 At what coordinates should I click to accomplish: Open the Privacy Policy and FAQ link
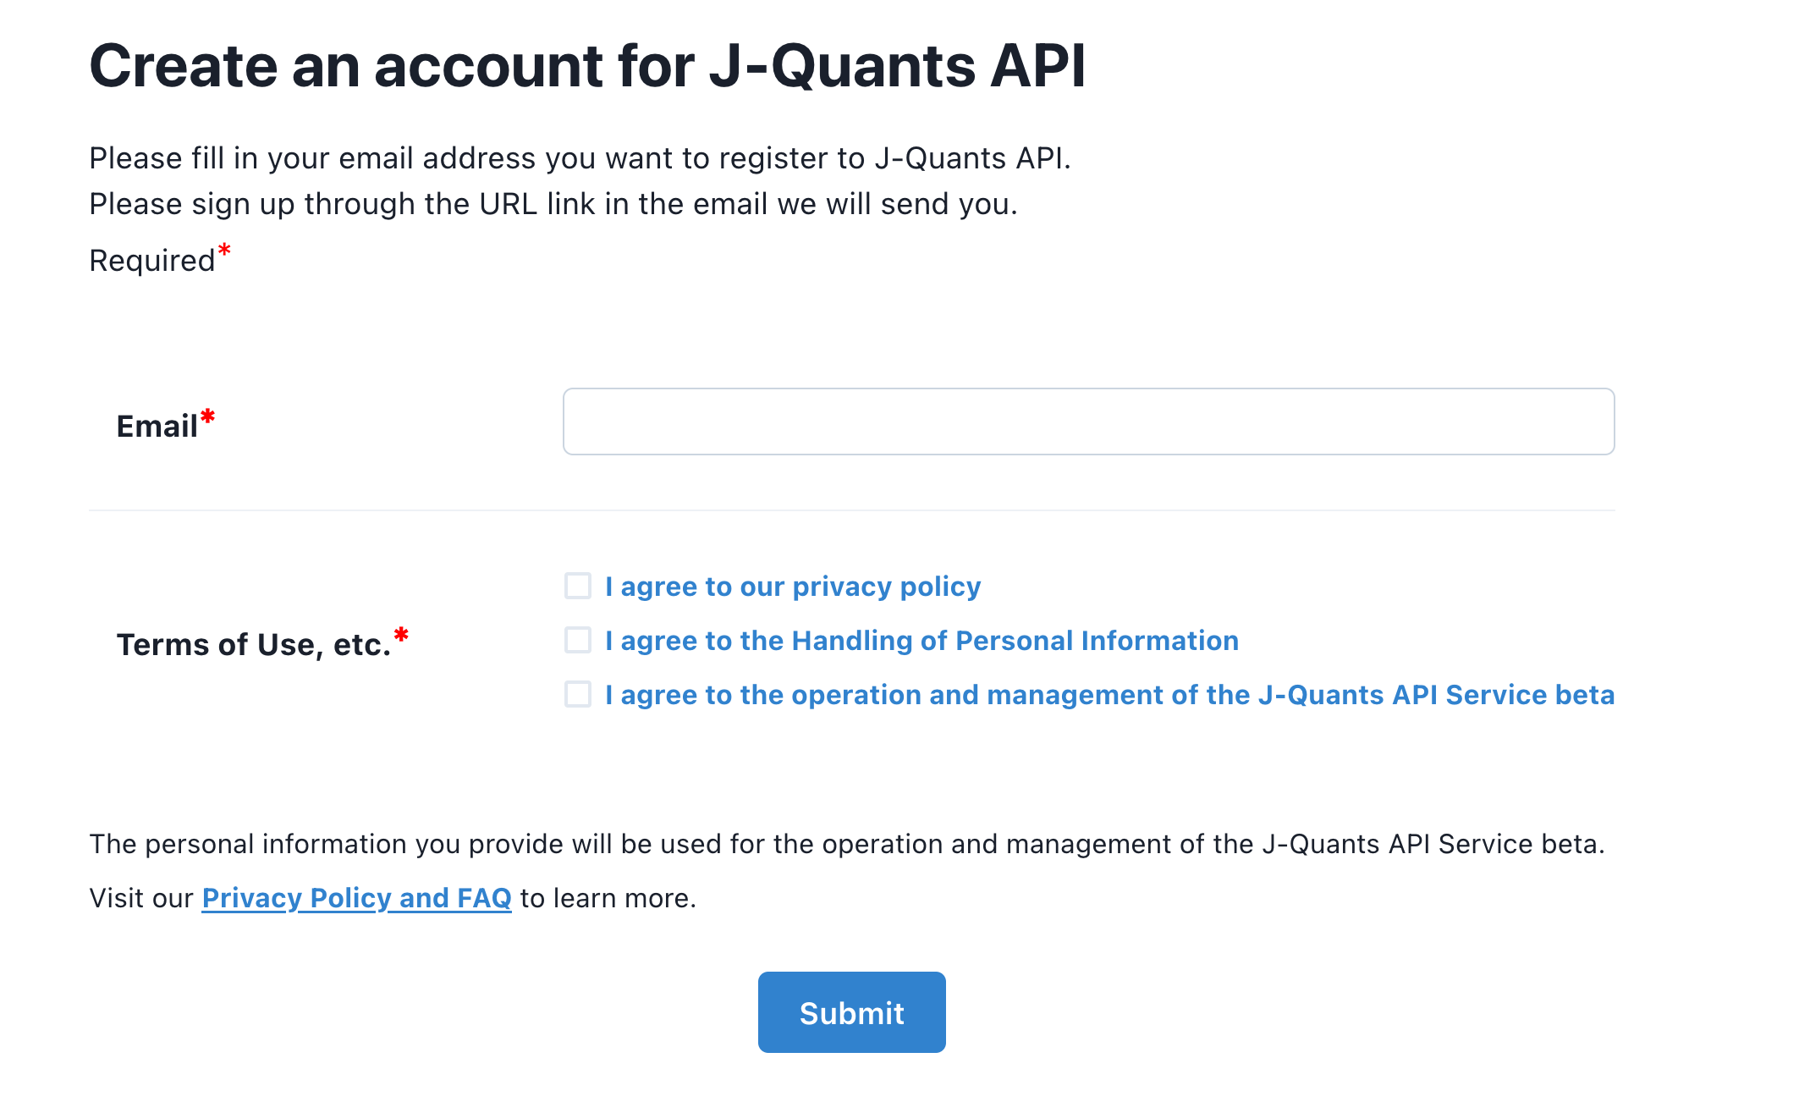point(355,898)
